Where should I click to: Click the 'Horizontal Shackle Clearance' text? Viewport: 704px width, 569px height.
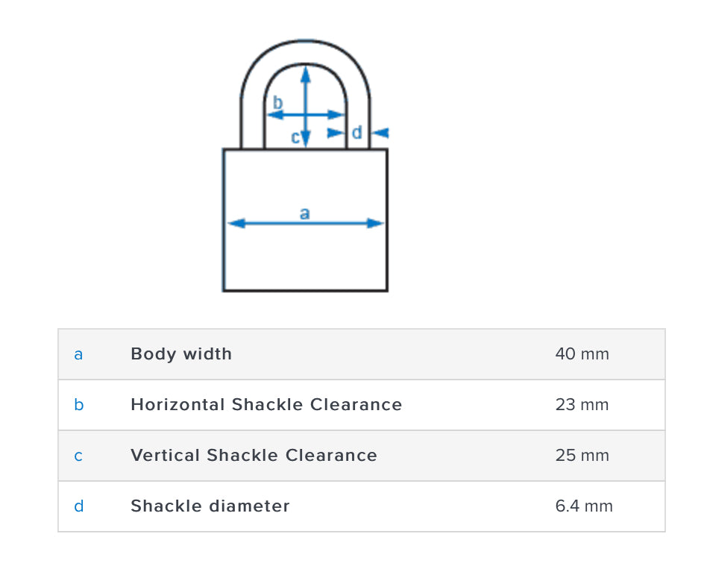click(266, 405)
